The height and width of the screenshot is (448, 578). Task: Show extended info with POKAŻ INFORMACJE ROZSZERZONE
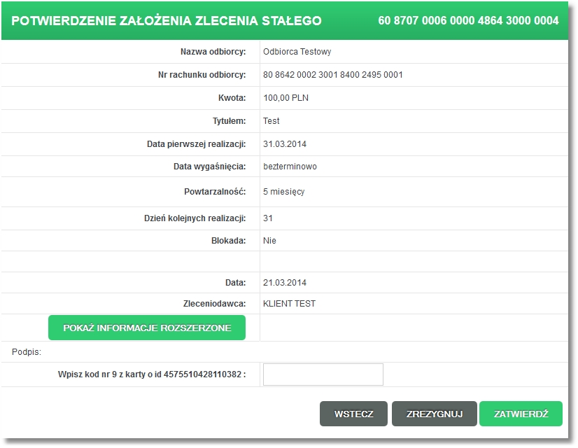pos(147,328)
